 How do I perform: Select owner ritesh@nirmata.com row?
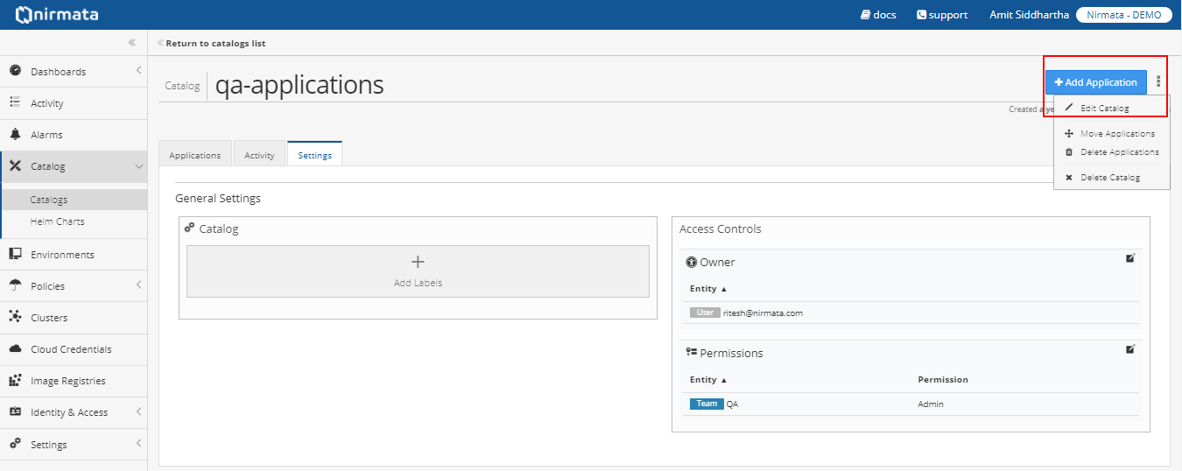pos(911,313)
